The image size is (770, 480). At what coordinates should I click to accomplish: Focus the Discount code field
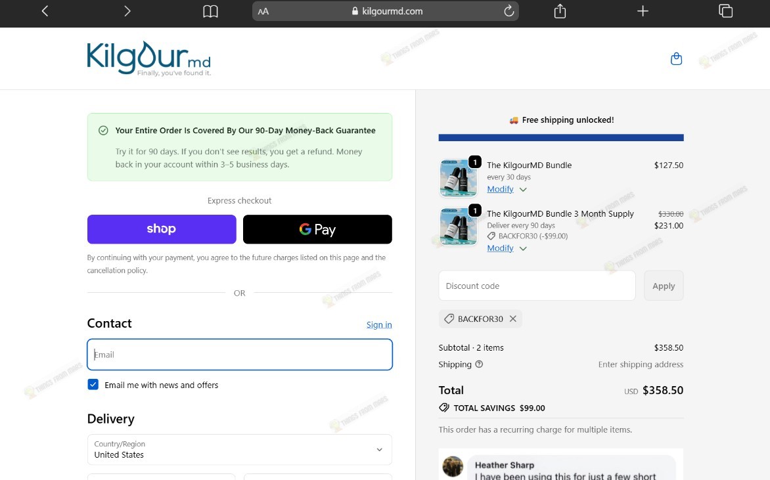click(x=537, y=286)
